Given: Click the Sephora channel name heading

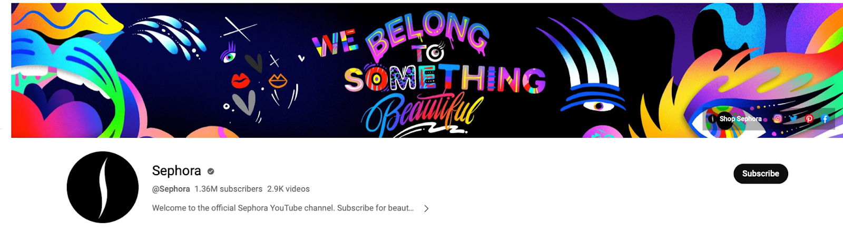Looking at the screenshot, I should click(x=177, y=171).
